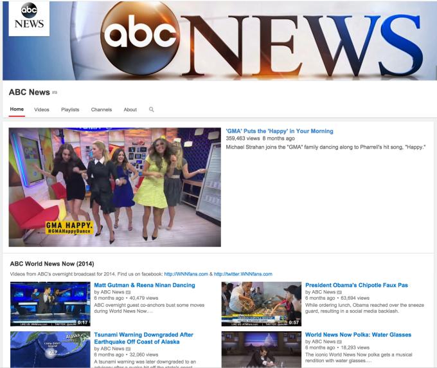Open Matt Gutman & Reena Ninan Dancing video

click(x=145, y=285)
